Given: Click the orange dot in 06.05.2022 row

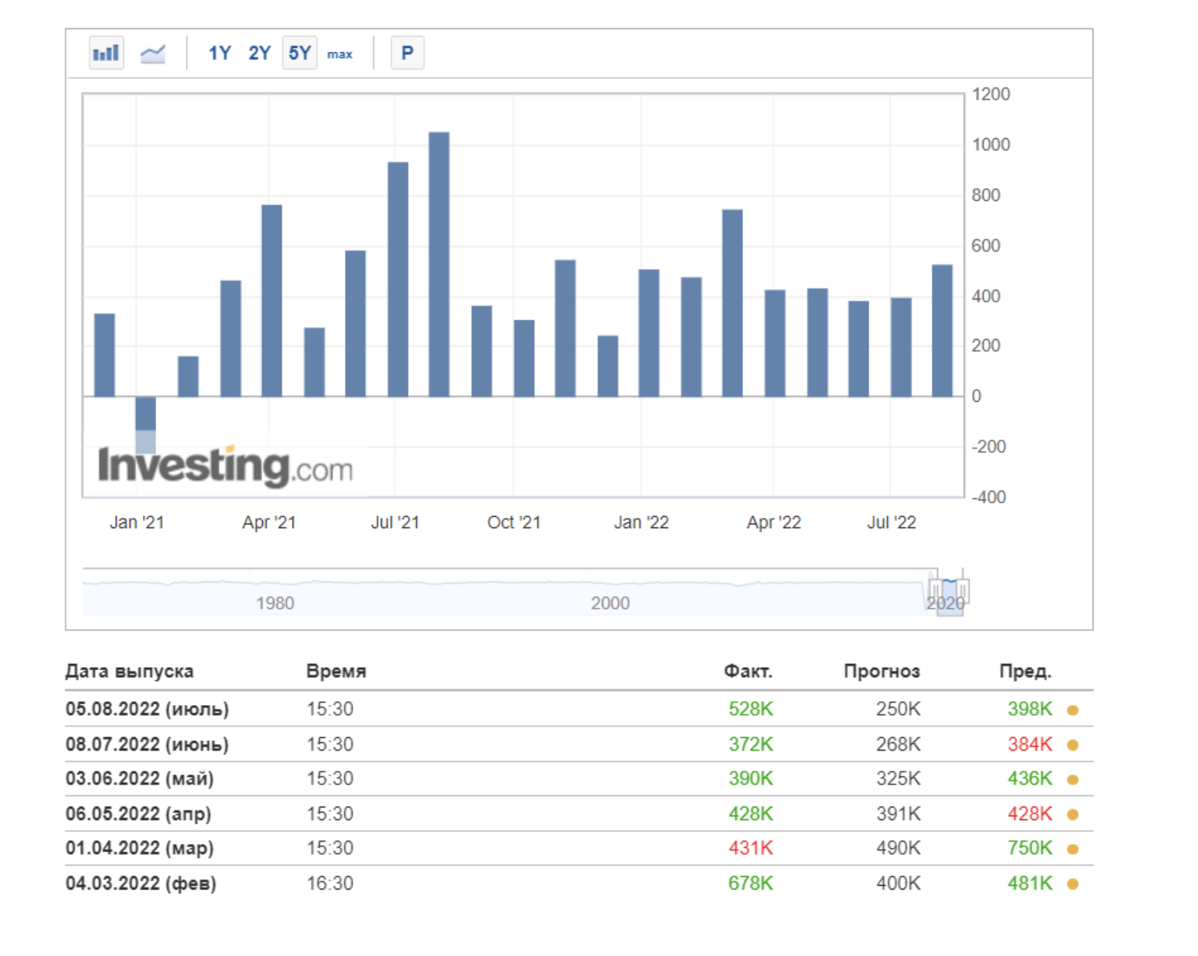Looking at the screenshot, I should (x=1073, y=815).
